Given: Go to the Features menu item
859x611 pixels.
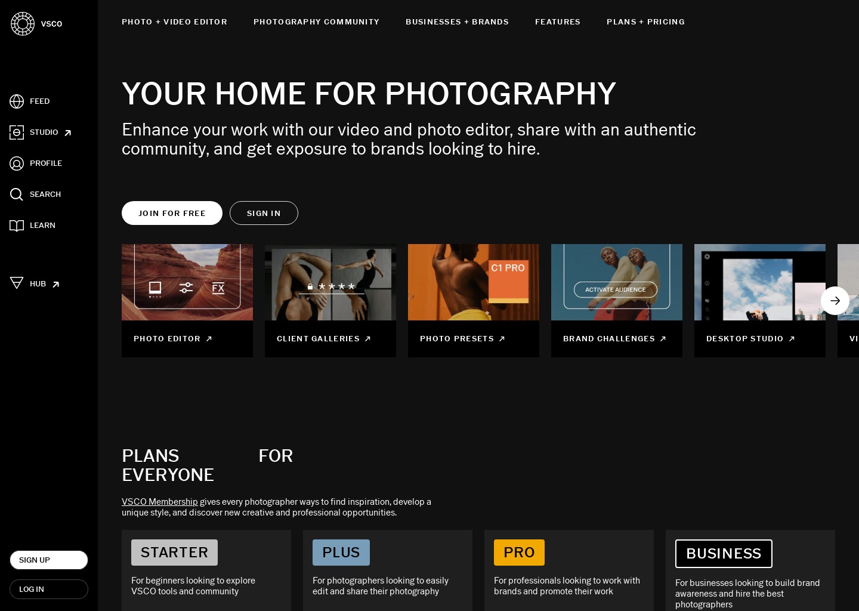Looking at the screenshot, I should tap(558, 22).
